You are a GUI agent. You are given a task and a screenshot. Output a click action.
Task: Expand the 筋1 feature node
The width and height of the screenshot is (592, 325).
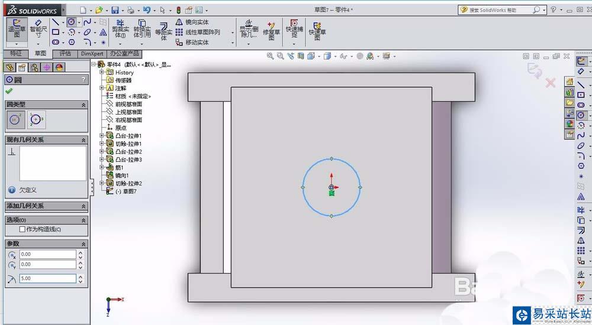click(102, 167)
